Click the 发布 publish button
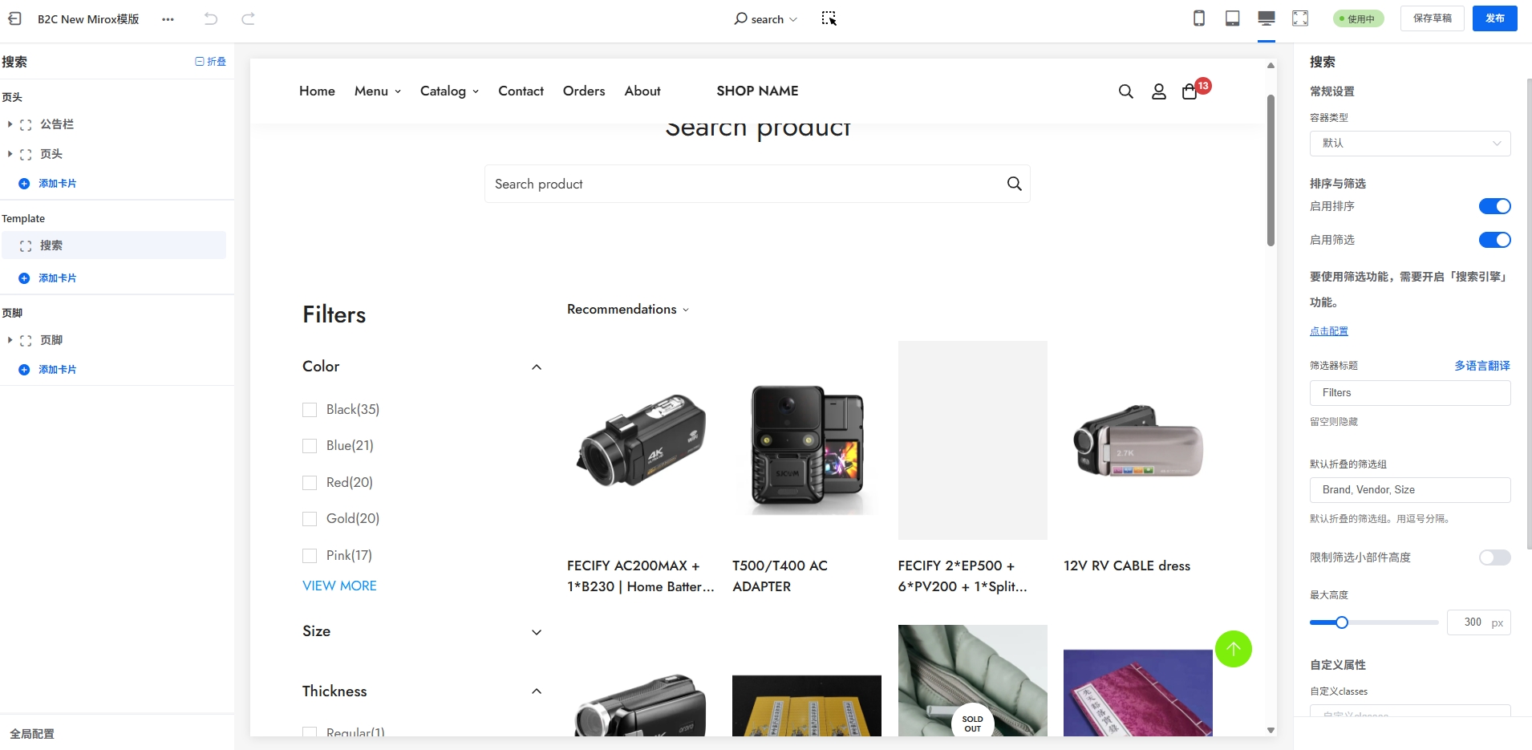 coord(1494,18)
